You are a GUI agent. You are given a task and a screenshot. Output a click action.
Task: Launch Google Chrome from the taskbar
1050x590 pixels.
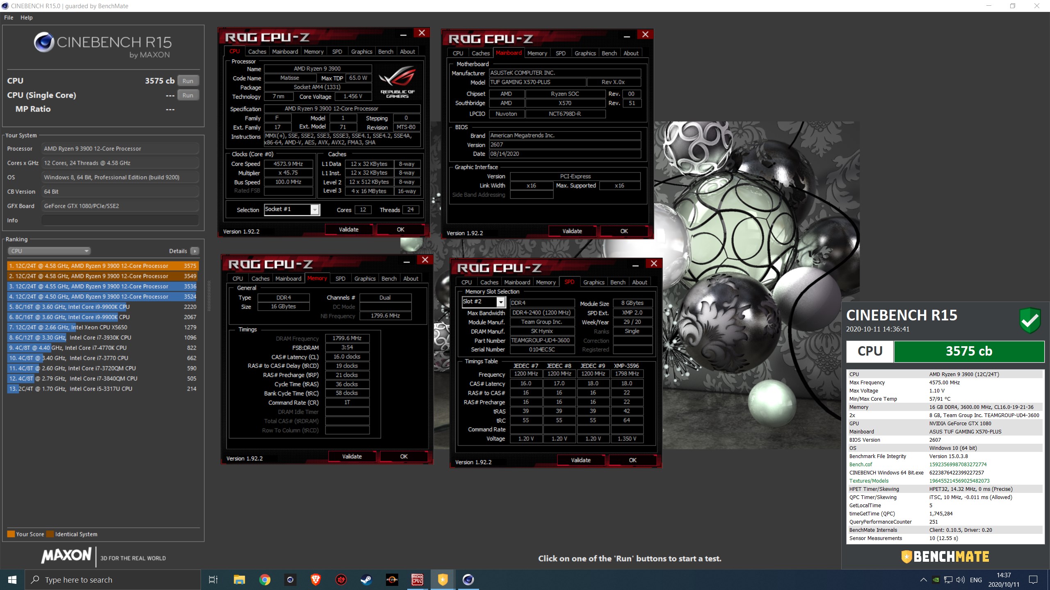point(265,579)
